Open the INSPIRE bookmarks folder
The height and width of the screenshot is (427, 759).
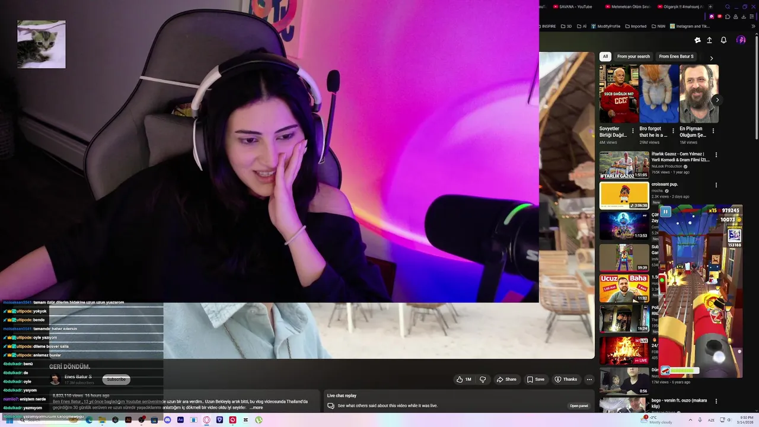[x=548, y=26]
